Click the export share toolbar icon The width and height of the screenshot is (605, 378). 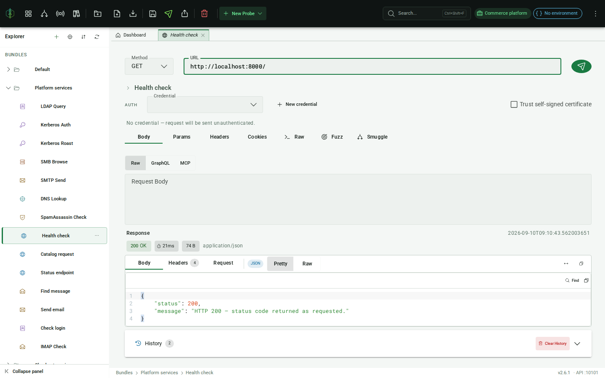tap(184, 13)
